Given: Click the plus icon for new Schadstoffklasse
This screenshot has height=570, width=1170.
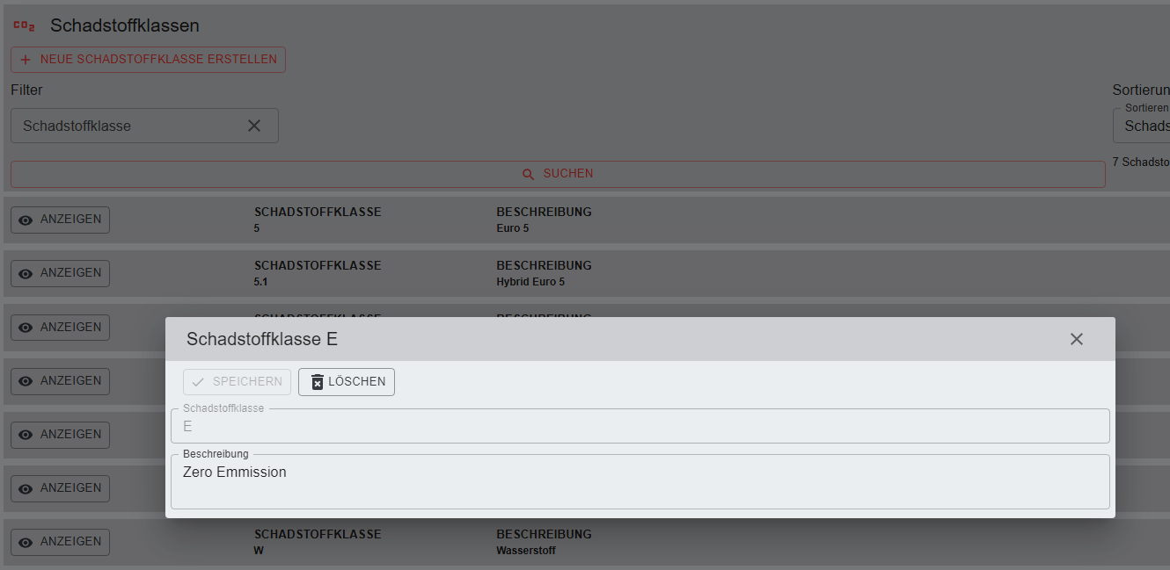Looking at the screenshot, I should pos(26,60).
